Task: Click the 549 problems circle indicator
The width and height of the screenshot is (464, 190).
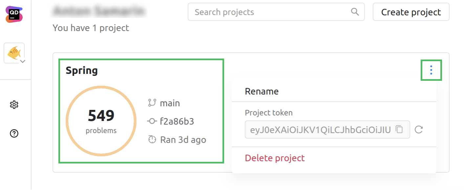Action: 101,121
